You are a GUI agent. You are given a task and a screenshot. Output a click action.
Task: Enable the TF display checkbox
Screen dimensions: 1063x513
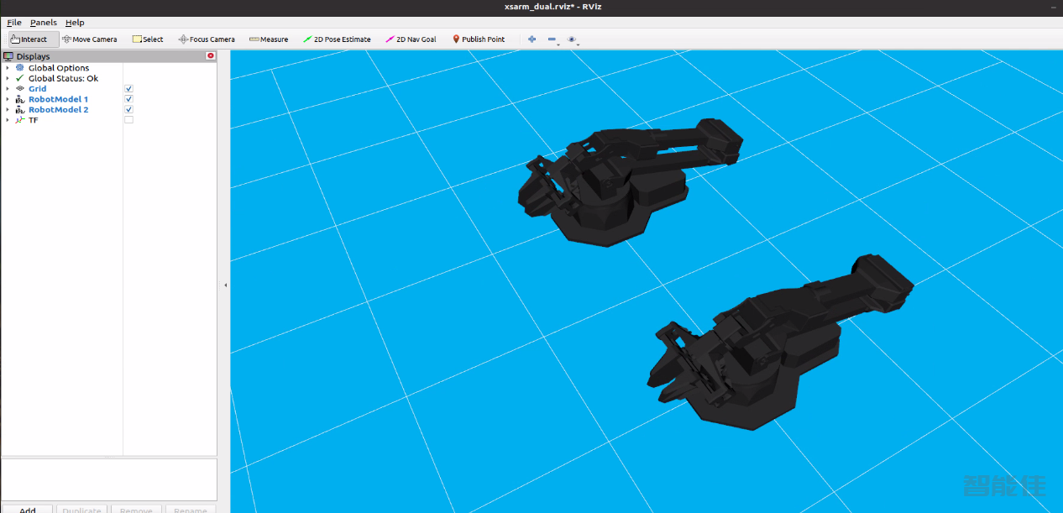tap(128, 120)
